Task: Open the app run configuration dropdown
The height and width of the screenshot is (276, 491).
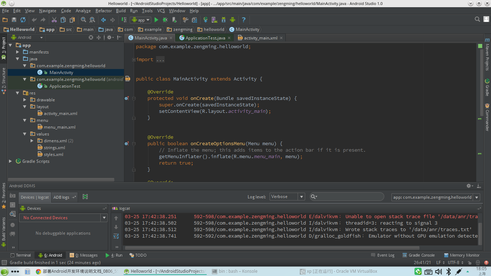Action: [141, 20]
